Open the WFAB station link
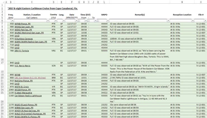This screenshot has height=118, width=207. point(17,75)
